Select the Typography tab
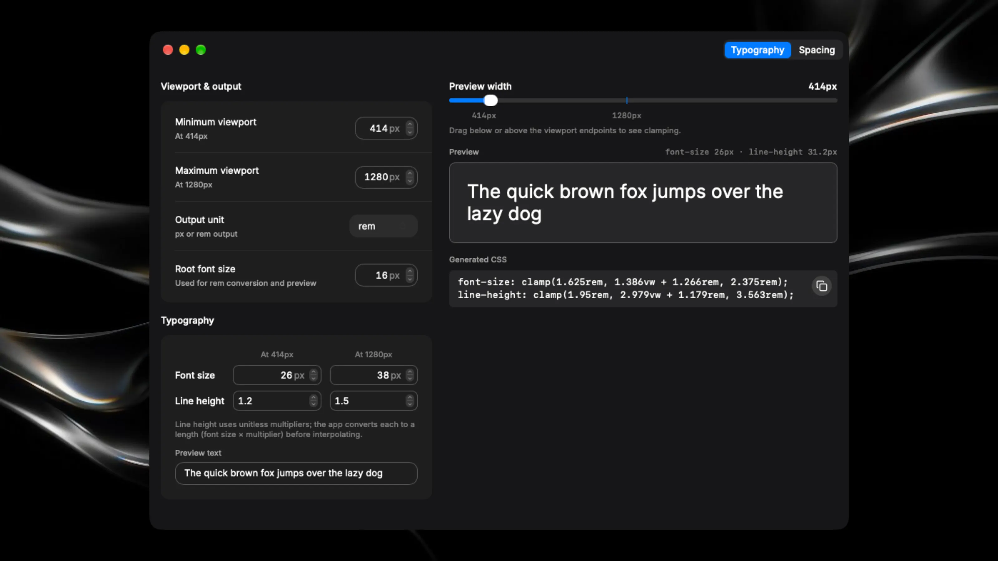998x561 pixels. click(x=758, y=50)
